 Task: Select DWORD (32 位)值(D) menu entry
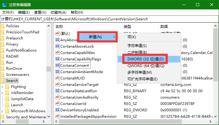149,59
